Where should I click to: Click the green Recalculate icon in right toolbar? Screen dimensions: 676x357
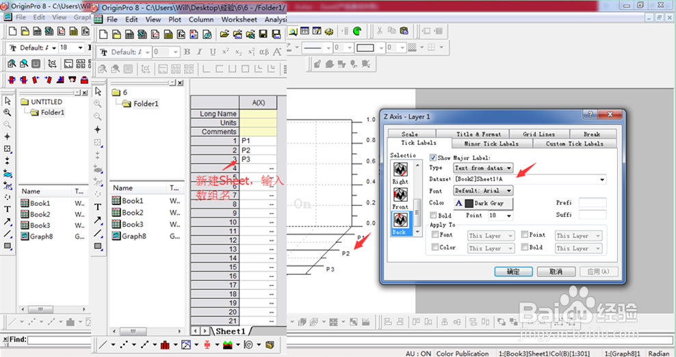[x=357, y=31]
